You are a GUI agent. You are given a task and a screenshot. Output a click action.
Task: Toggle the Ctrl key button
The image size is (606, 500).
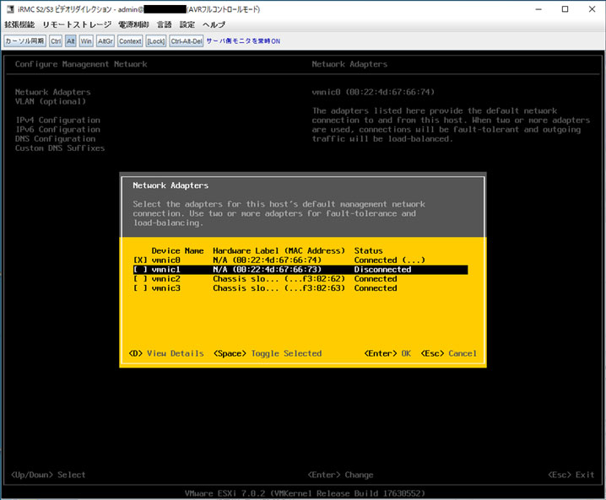56,41
